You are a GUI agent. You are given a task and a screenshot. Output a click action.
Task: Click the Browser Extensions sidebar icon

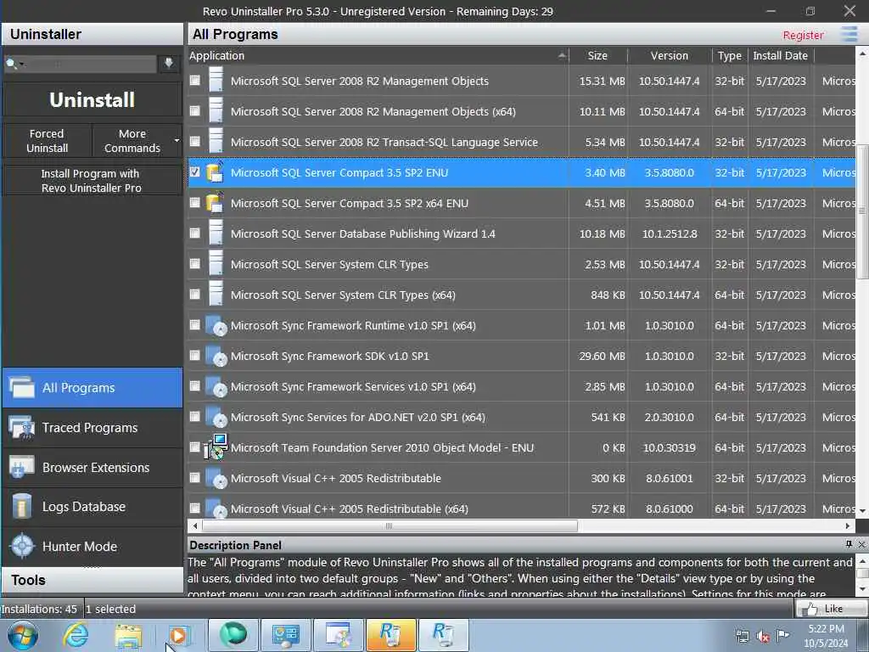click(21, 468)
